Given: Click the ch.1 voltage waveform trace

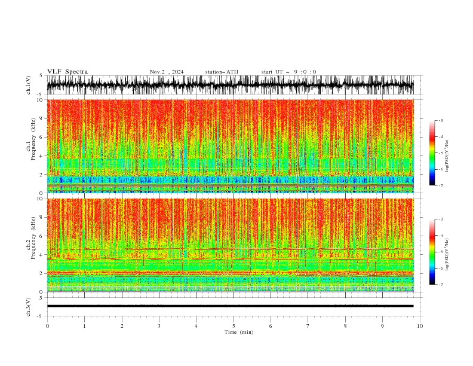Looking at the screenshot, I should (x=230, y=85).
